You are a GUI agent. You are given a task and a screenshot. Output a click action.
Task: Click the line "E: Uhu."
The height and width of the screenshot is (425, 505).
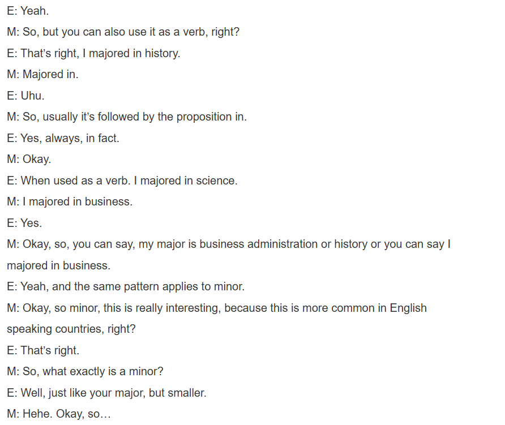[25, 96]
